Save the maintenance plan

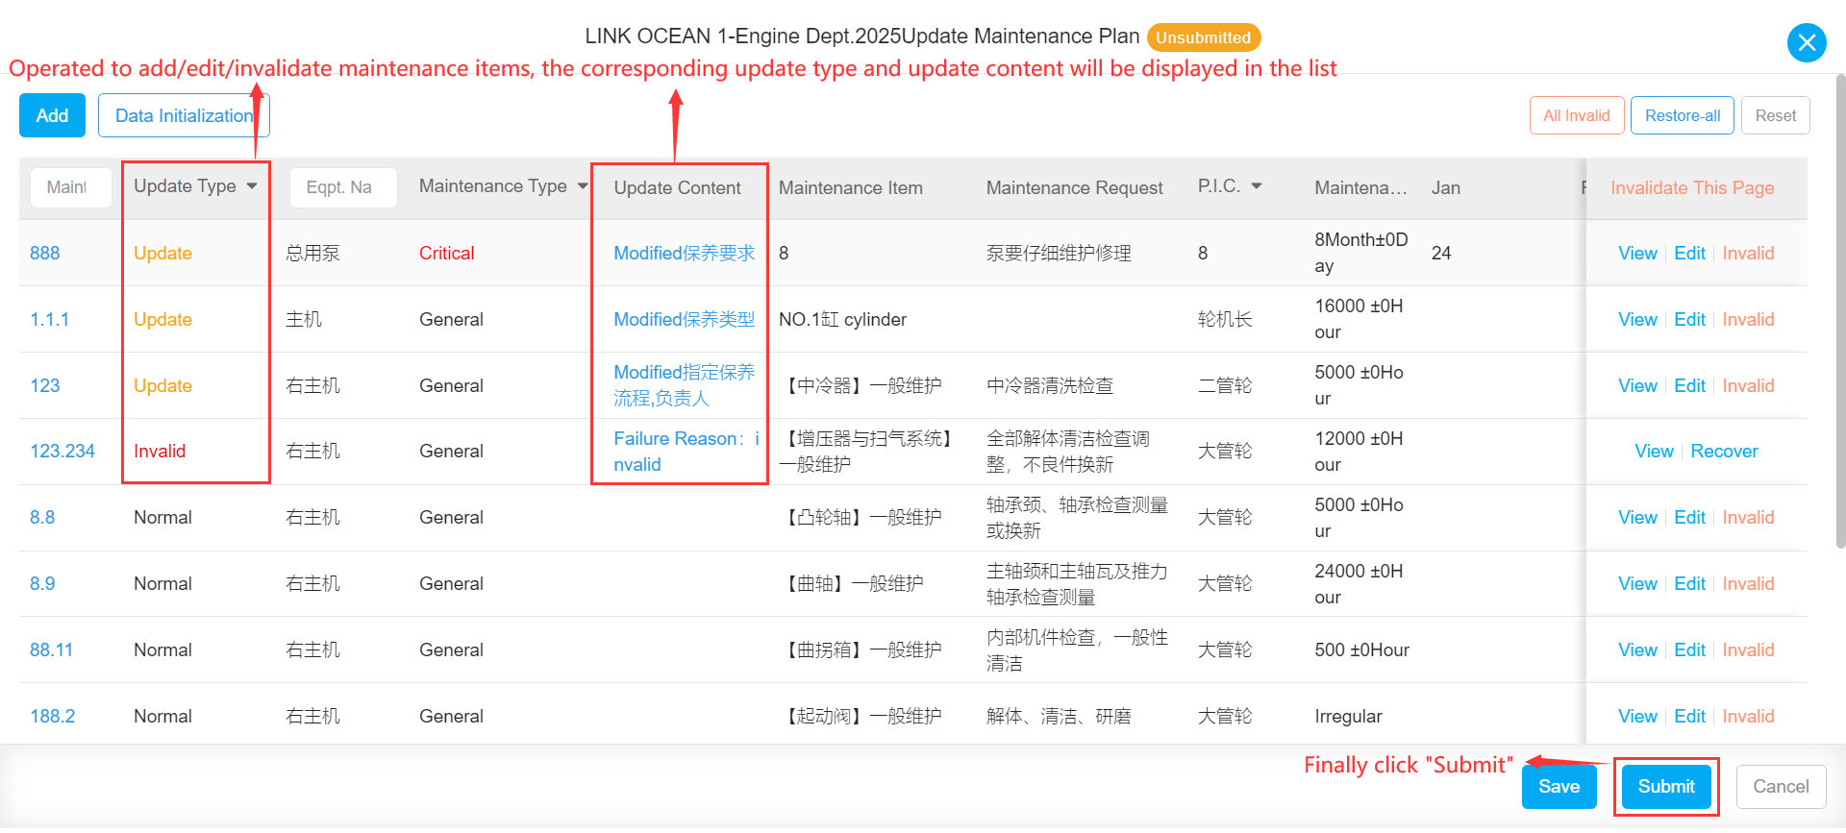[1559, 787]
